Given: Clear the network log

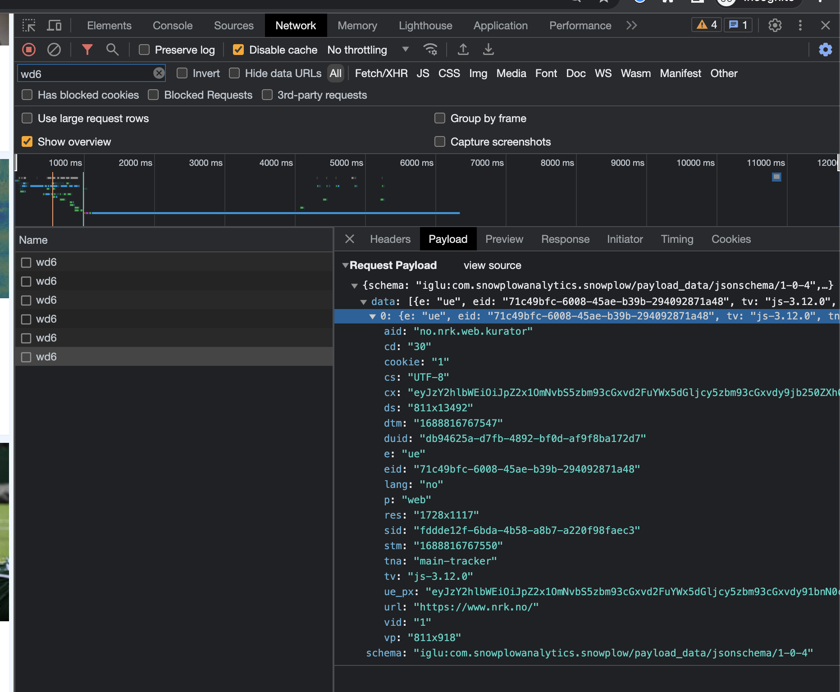Looking at the screenshot, I should tap(54, 50).
